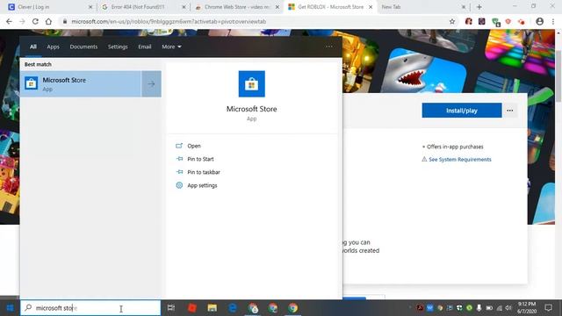Click the taskbar search input box
The height and width of the screenshot is (316, 562).
pos(90,308)
